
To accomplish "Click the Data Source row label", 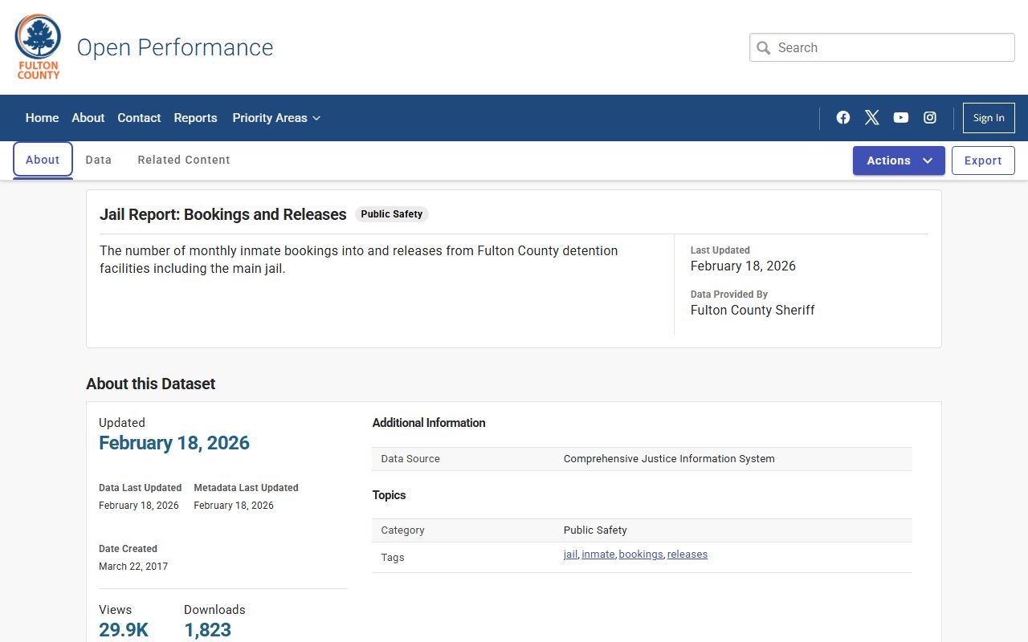I will 410,459.
